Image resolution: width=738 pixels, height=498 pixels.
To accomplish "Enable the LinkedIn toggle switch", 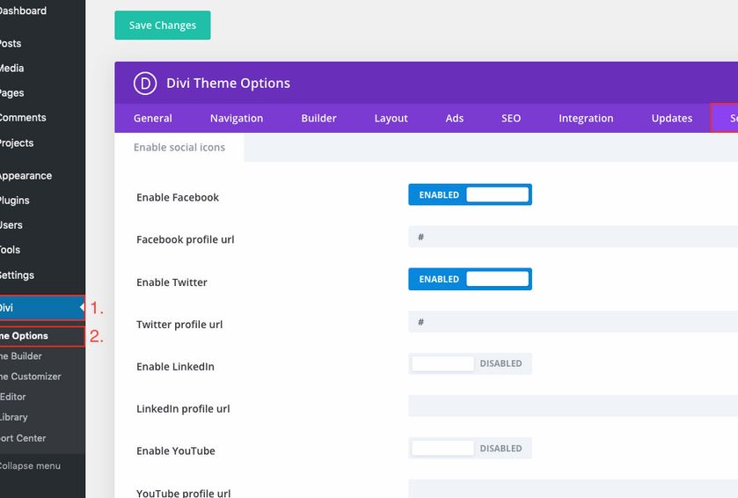I will (470, 363).
